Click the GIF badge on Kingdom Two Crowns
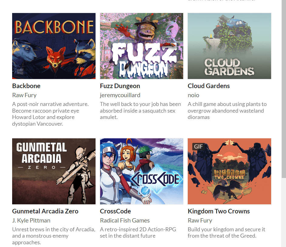 (198, 147)
